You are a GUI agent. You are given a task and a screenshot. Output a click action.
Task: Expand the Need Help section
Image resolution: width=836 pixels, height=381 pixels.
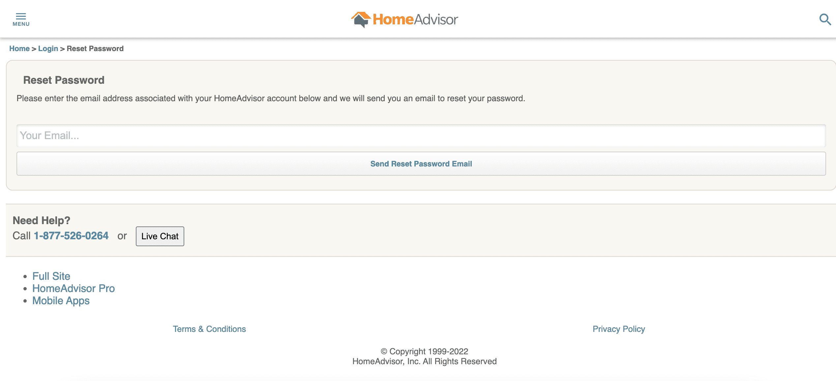pyautogui.click(x=41, y=220)
